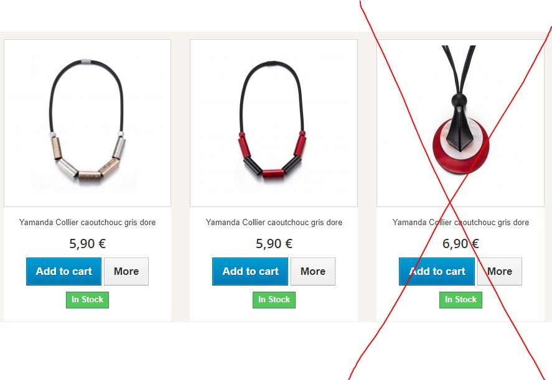This screenshot has height=380, width=552.
Task: Click the black bead on the pendant cord
Action: click(459, 101)
